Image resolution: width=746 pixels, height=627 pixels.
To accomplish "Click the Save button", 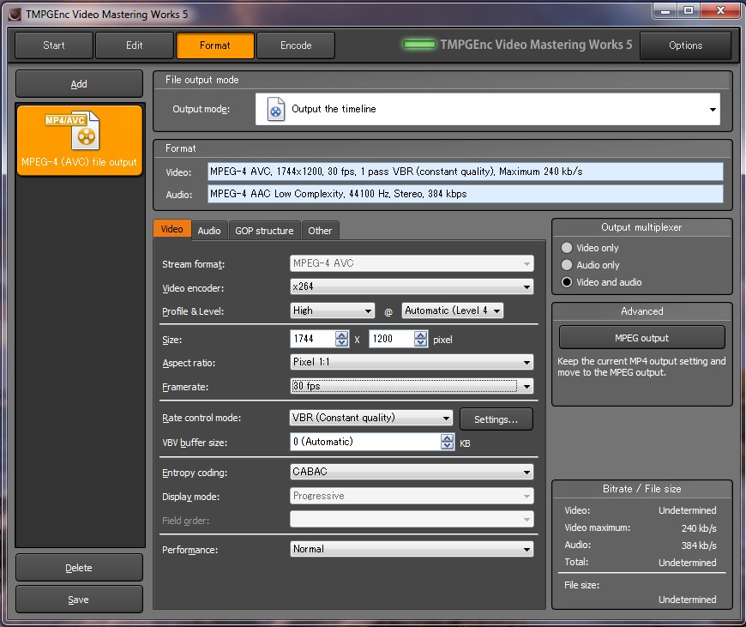I will coord(79,600).
